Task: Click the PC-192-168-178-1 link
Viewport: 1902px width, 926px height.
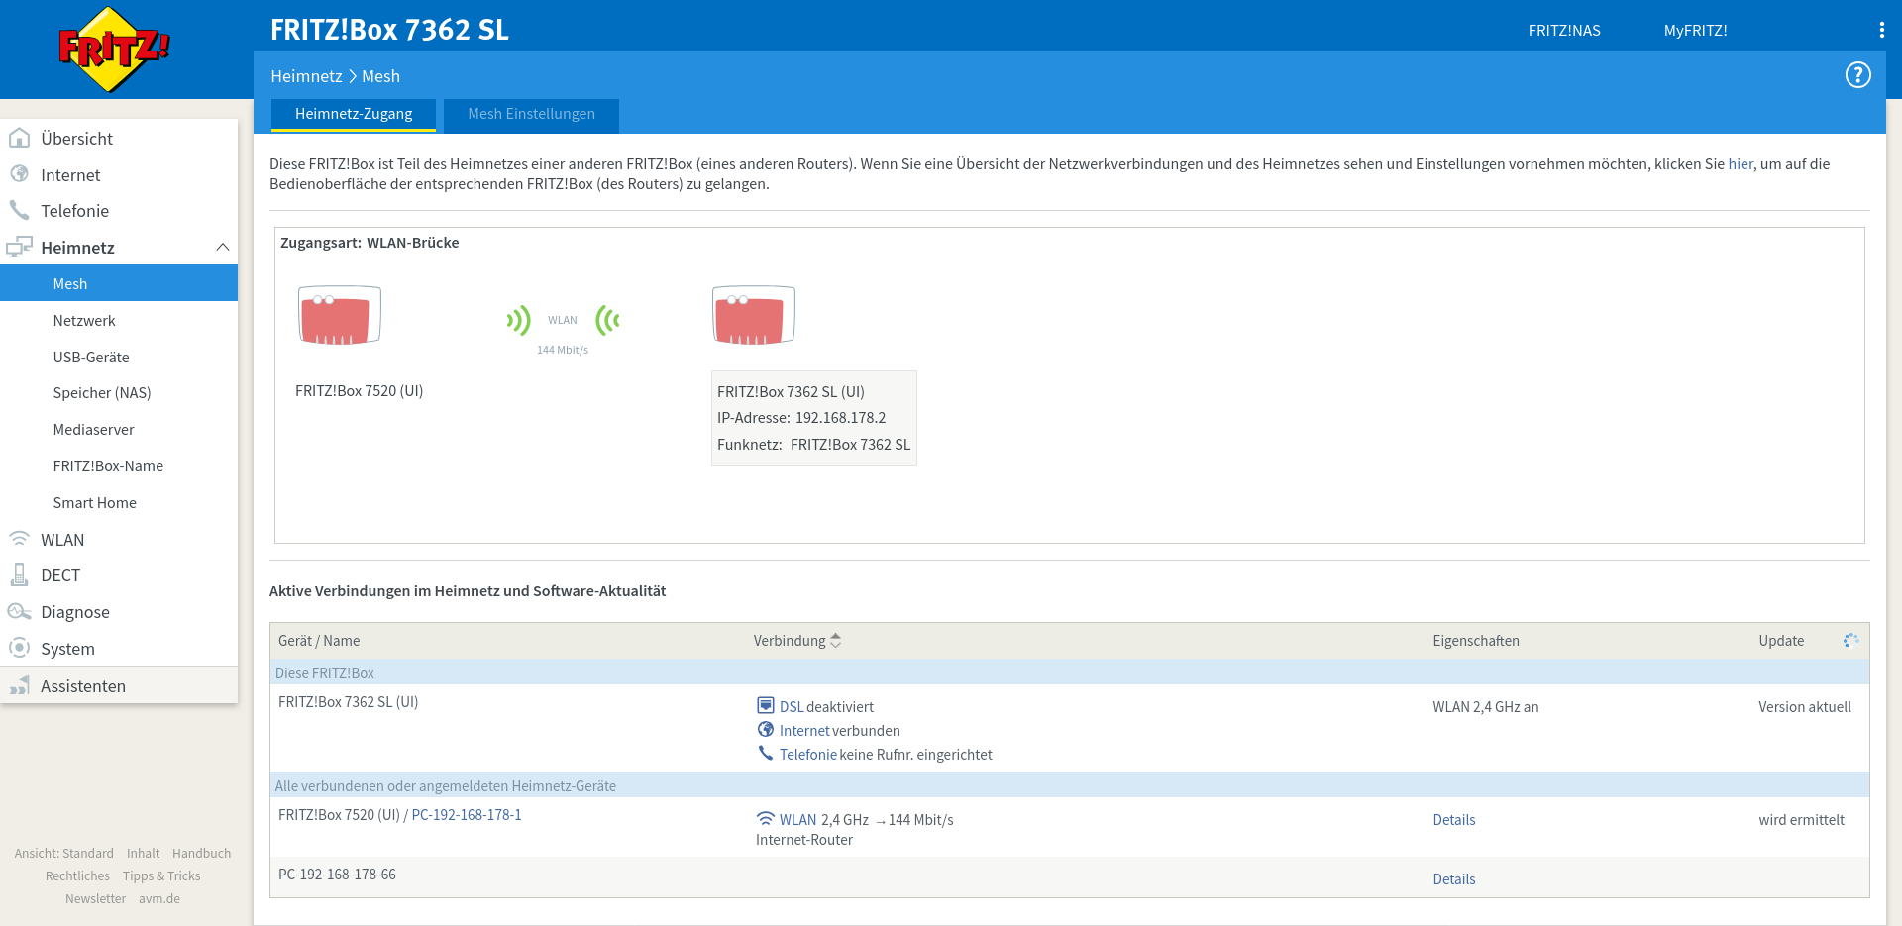Action: coord(467,814)
